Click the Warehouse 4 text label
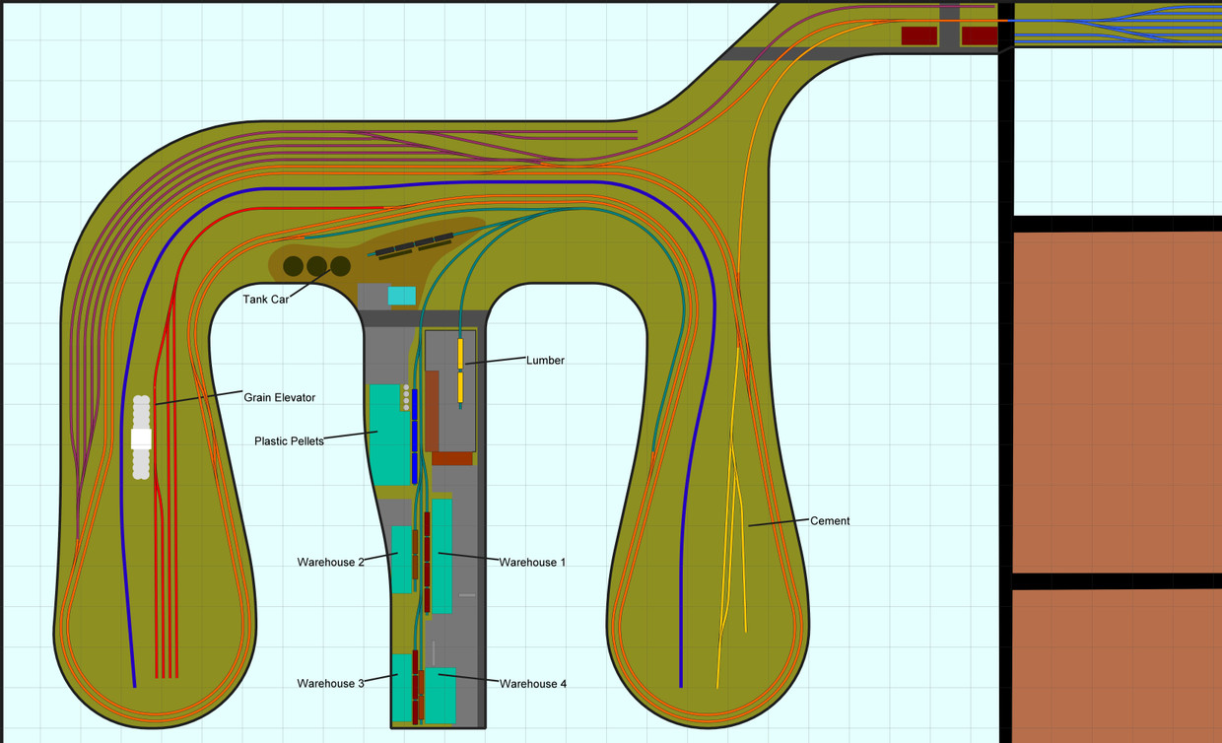Viewport: 1222px width, 743px height. tap(533, 683)
